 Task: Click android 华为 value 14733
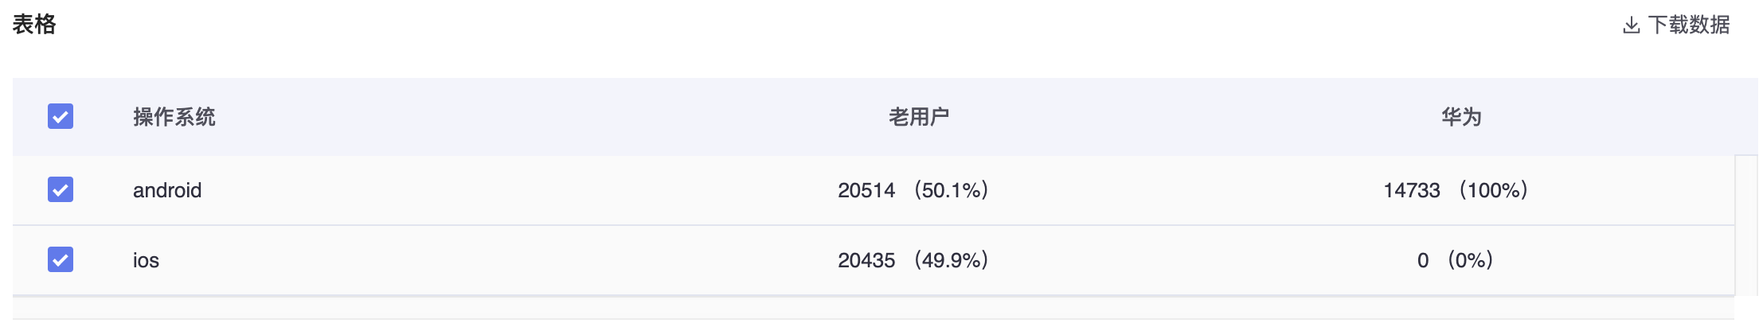[x=1412, y=190]
